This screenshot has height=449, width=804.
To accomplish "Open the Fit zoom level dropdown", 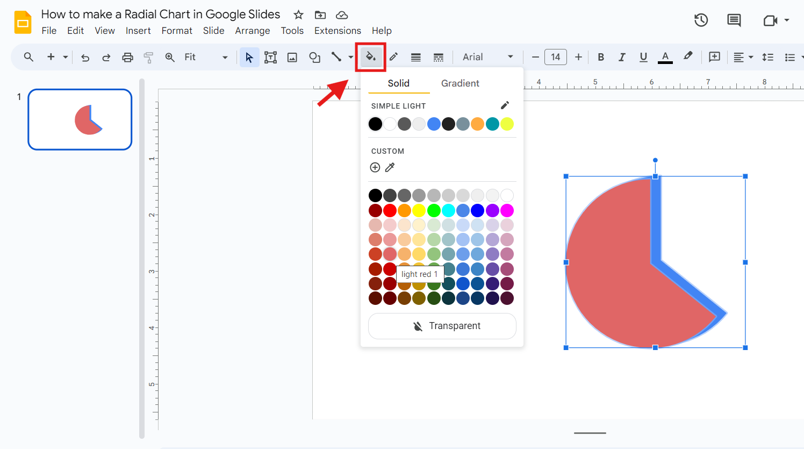I will click(x=206, y=57).
